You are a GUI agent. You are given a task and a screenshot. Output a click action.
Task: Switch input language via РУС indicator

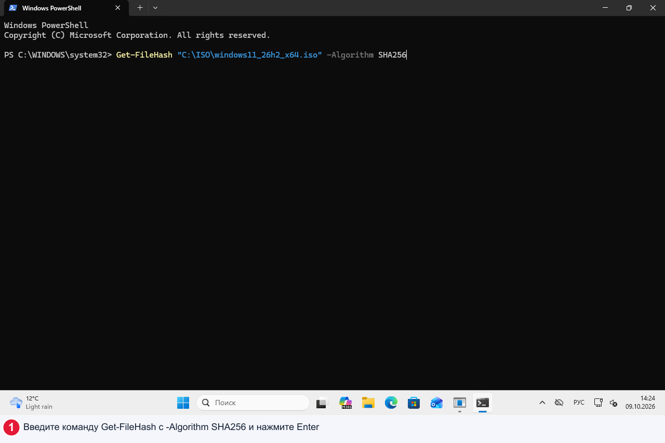pyautogui.click(x=579, y=403)
